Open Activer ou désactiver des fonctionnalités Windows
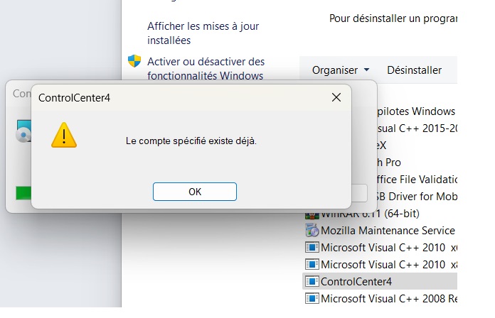495x318 pixels. (206, 68)
